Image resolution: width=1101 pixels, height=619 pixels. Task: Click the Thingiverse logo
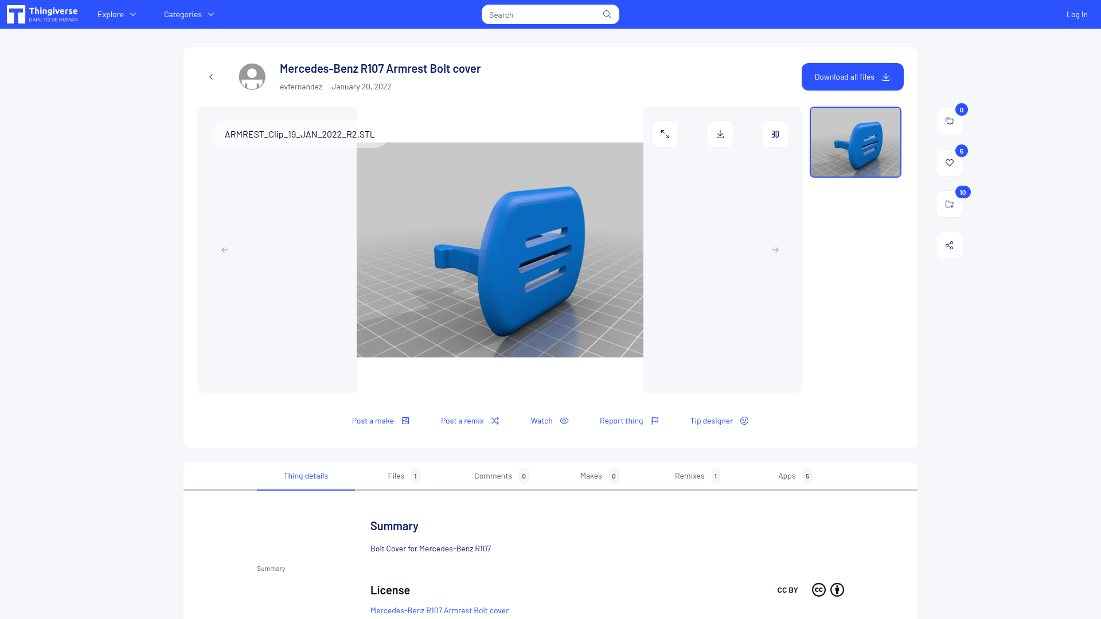pyautogui.click(x=42, y=14)
